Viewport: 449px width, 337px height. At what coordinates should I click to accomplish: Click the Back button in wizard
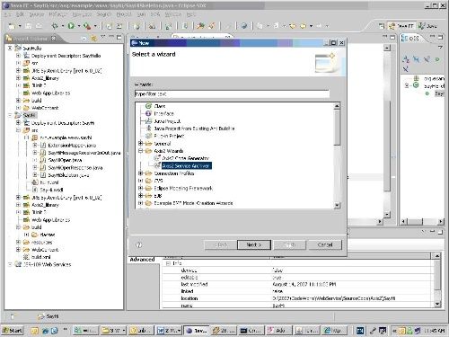pos(221,244)
